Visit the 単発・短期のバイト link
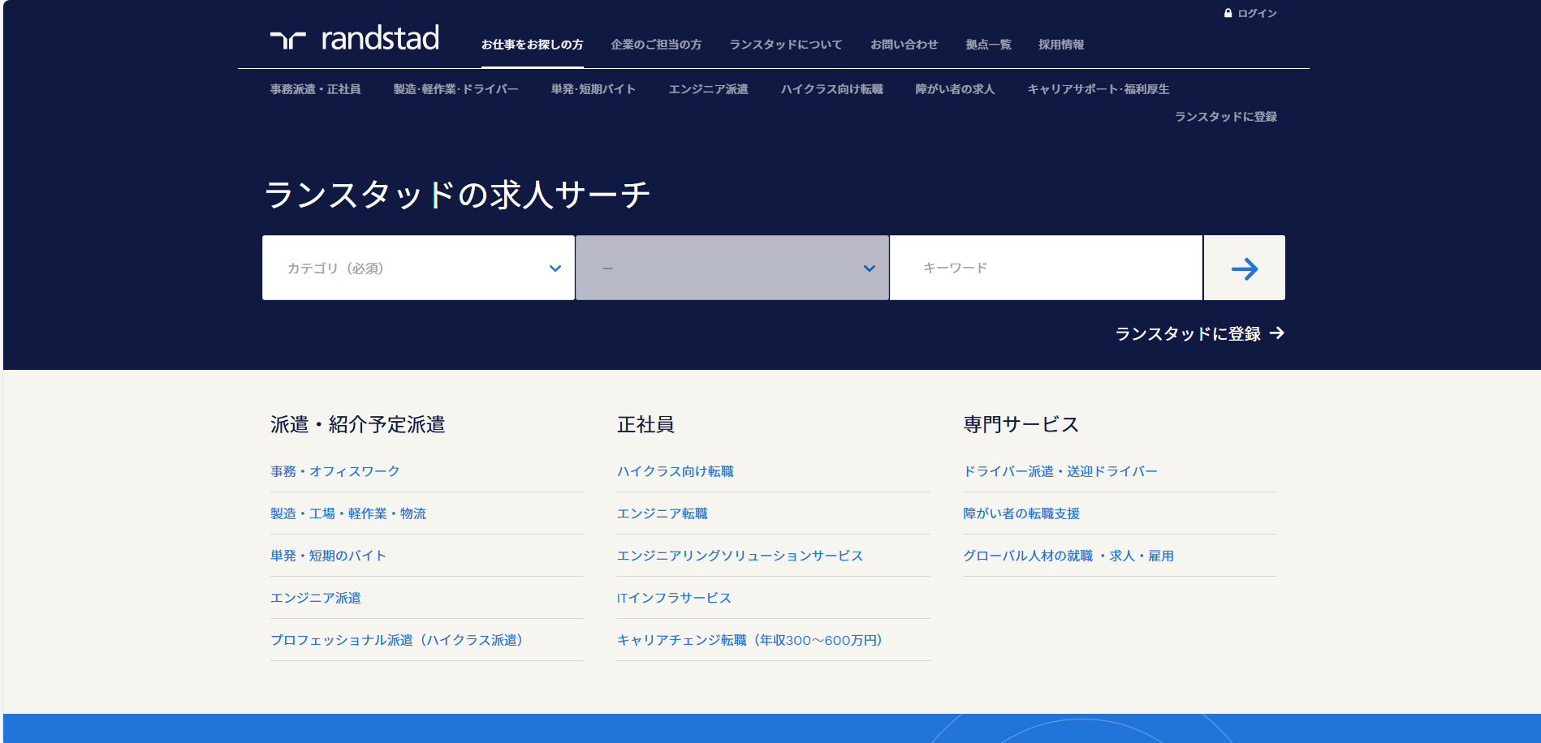The width and height of the screenshot is (1541, 743). tap(328, 556)
